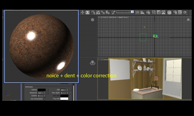The width and height of the screenshot is (194, 116).
Task: Enable the Use interpolation checkbox
Action: (45, 99)
